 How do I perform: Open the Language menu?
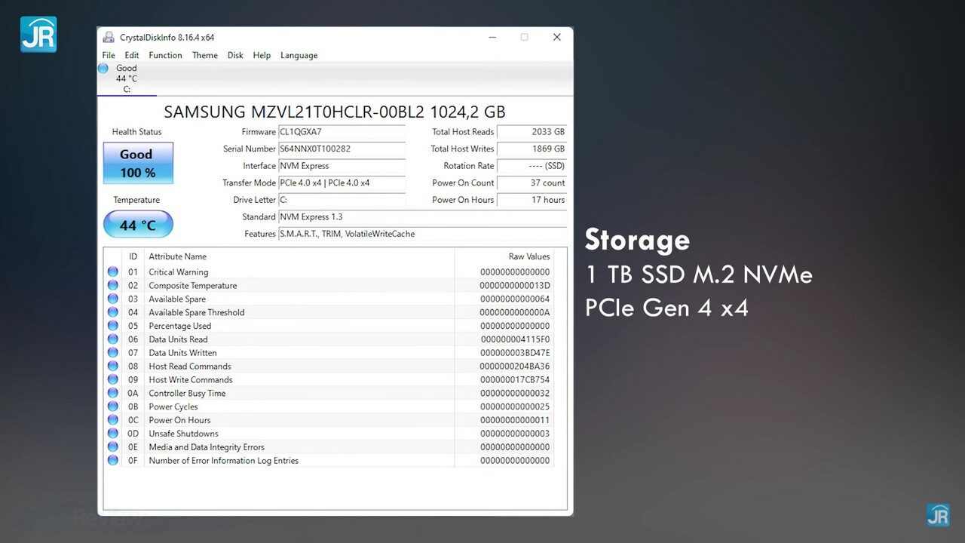click(x=299, y=55)
